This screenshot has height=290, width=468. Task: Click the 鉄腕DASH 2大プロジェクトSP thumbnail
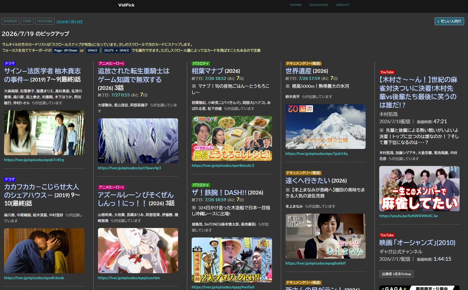(x=231, y=260)
